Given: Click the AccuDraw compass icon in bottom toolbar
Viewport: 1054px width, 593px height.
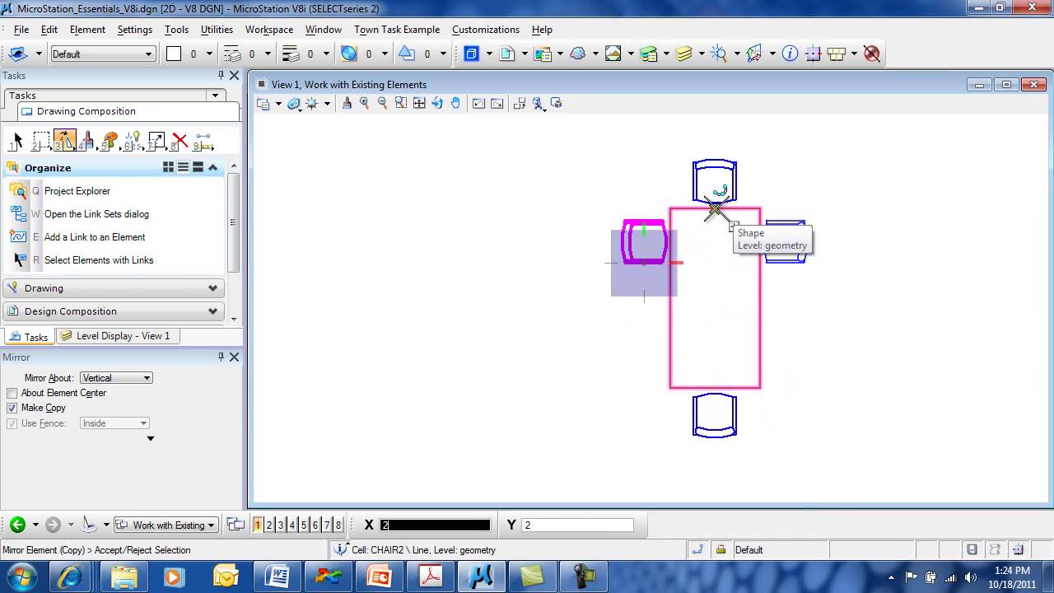Looking at the screenshot, I should pos(89,525).
